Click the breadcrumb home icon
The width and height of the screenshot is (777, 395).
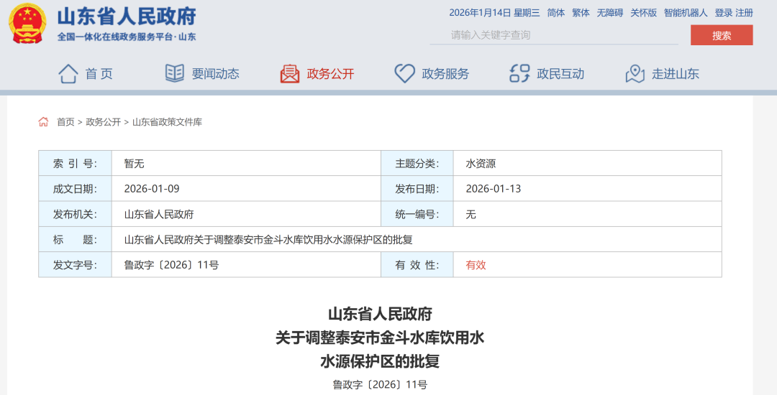pyautogui.click(x=44, y=122)
